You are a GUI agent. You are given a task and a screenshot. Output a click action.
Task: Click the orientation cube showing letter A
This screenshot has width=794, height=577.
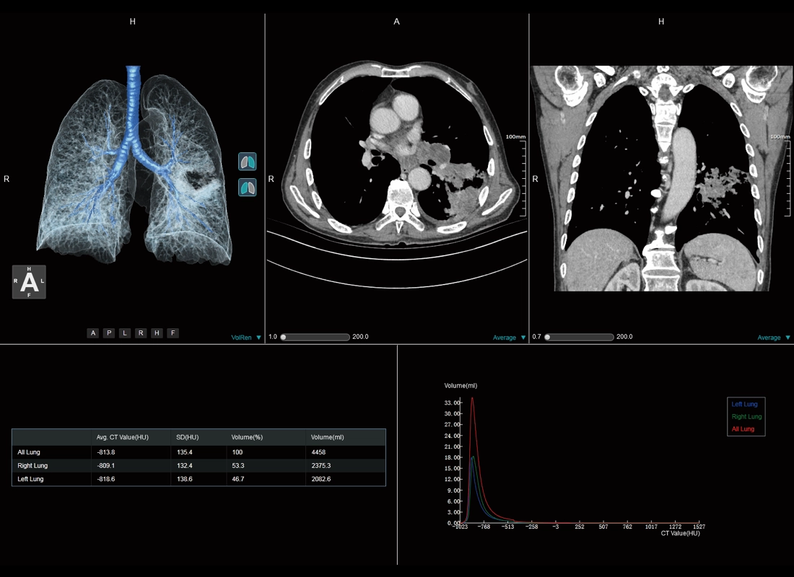click(29, 282)
